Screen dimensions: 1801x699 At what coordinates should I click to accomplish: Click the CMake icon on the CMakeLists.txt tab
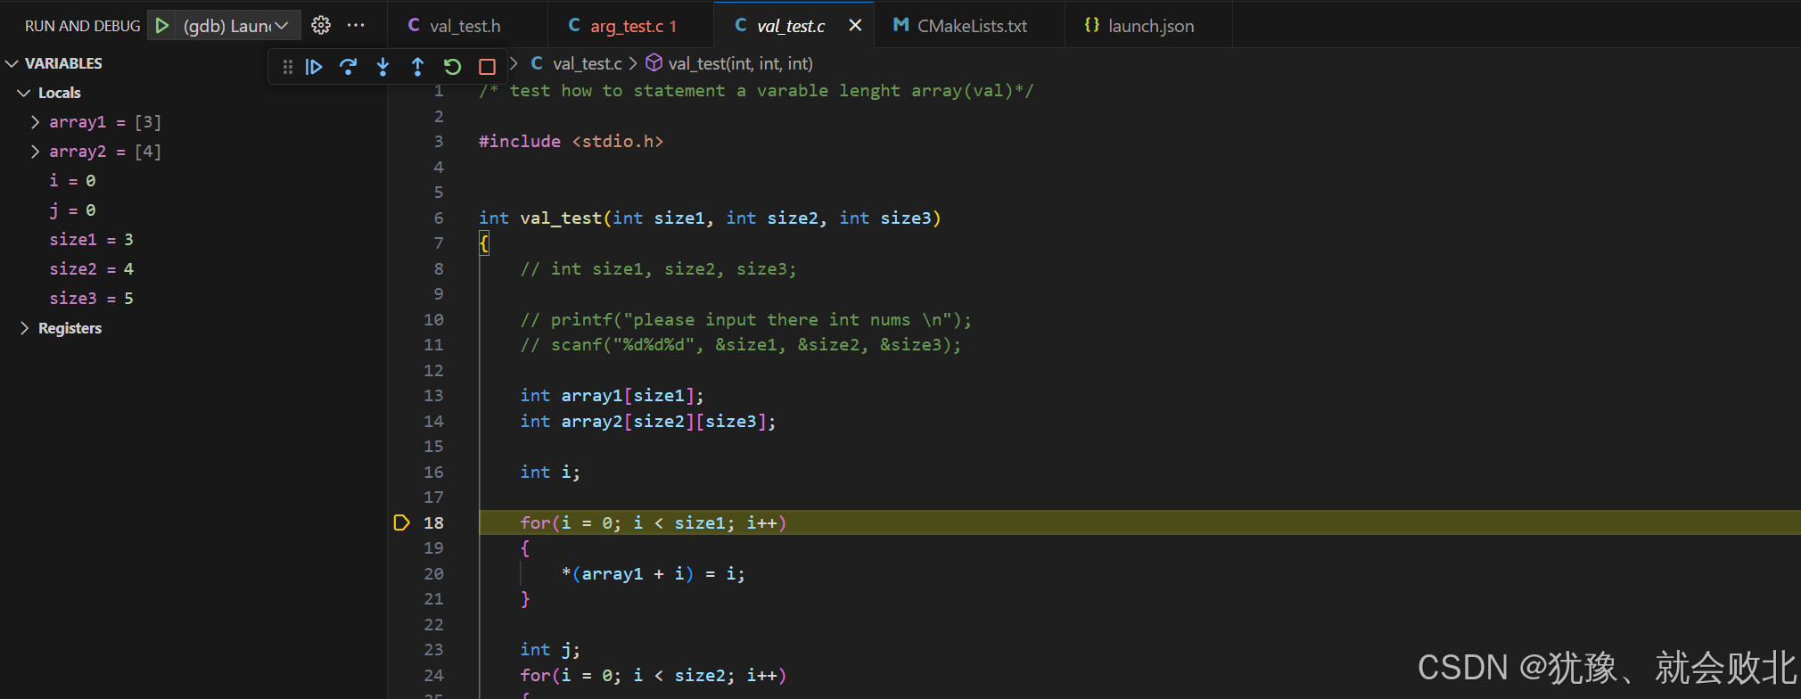coord(901,26)
